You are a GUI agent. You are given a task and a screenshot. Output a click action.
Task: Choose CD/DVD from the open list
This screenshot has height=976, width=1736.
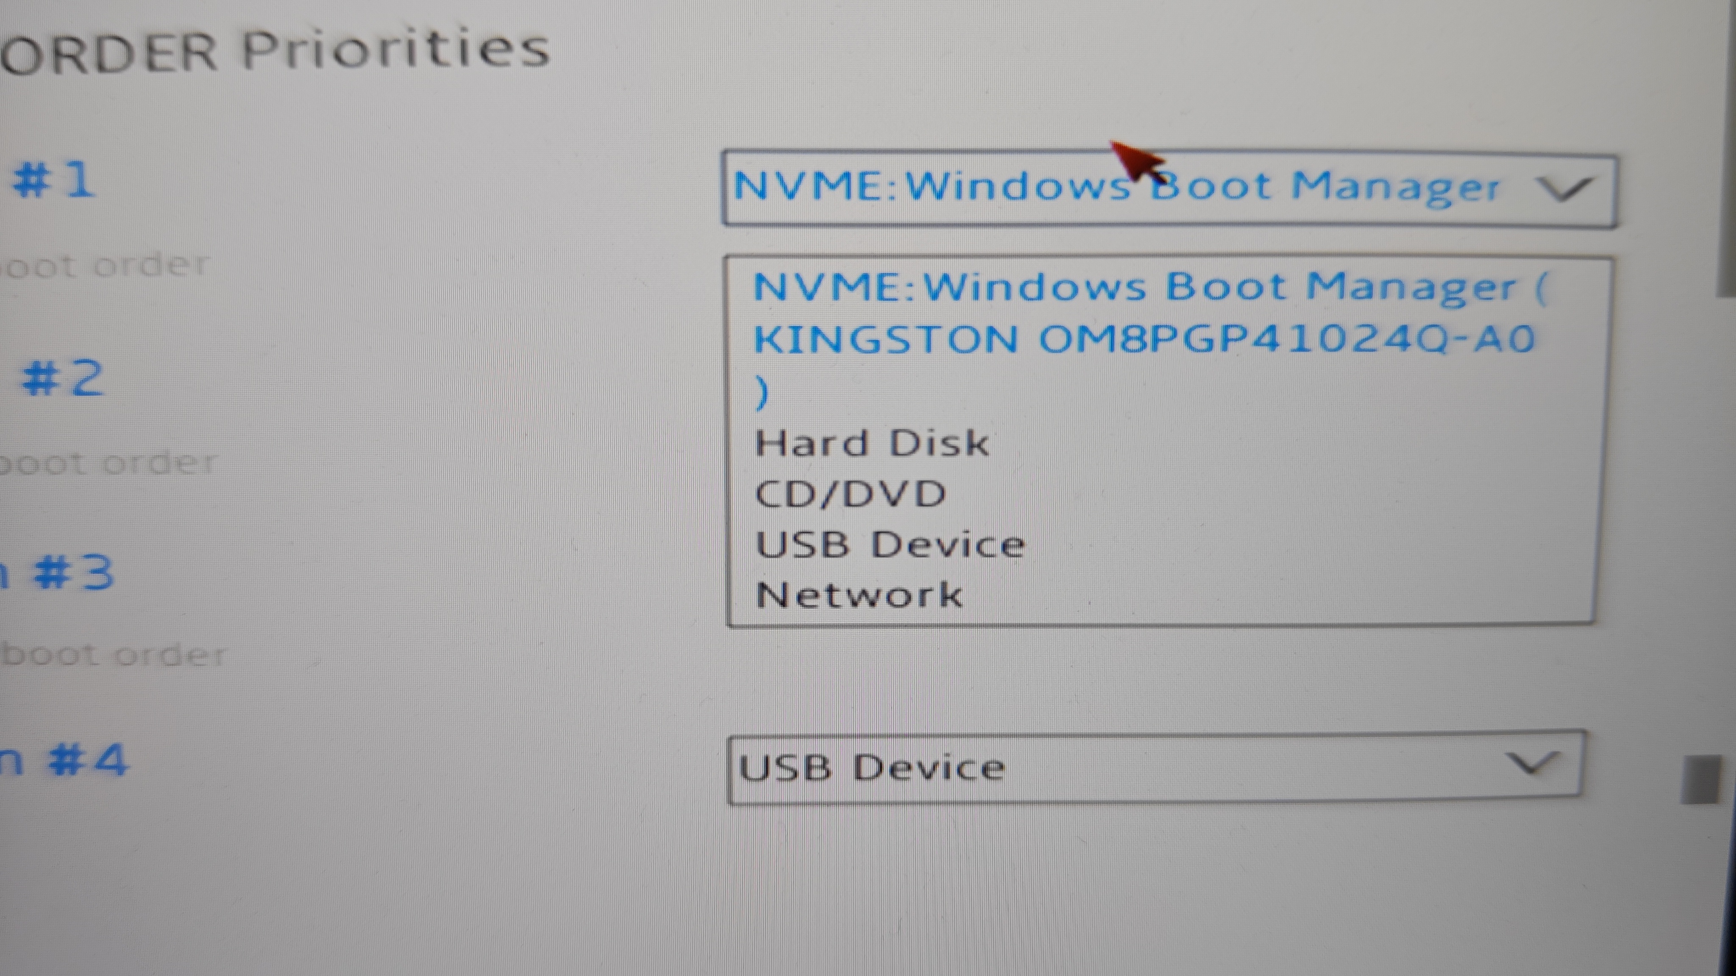coord(851,494)
